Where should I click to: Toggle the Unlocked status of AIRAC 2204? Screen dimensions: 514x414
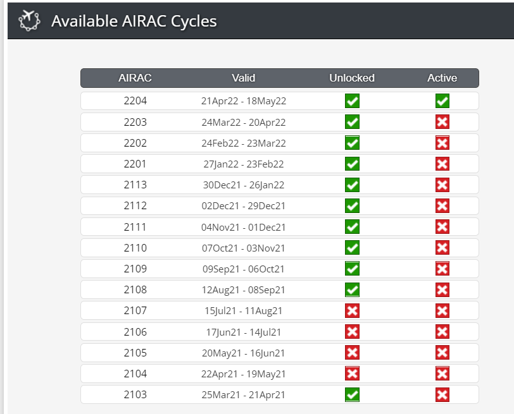click(352, 100)
